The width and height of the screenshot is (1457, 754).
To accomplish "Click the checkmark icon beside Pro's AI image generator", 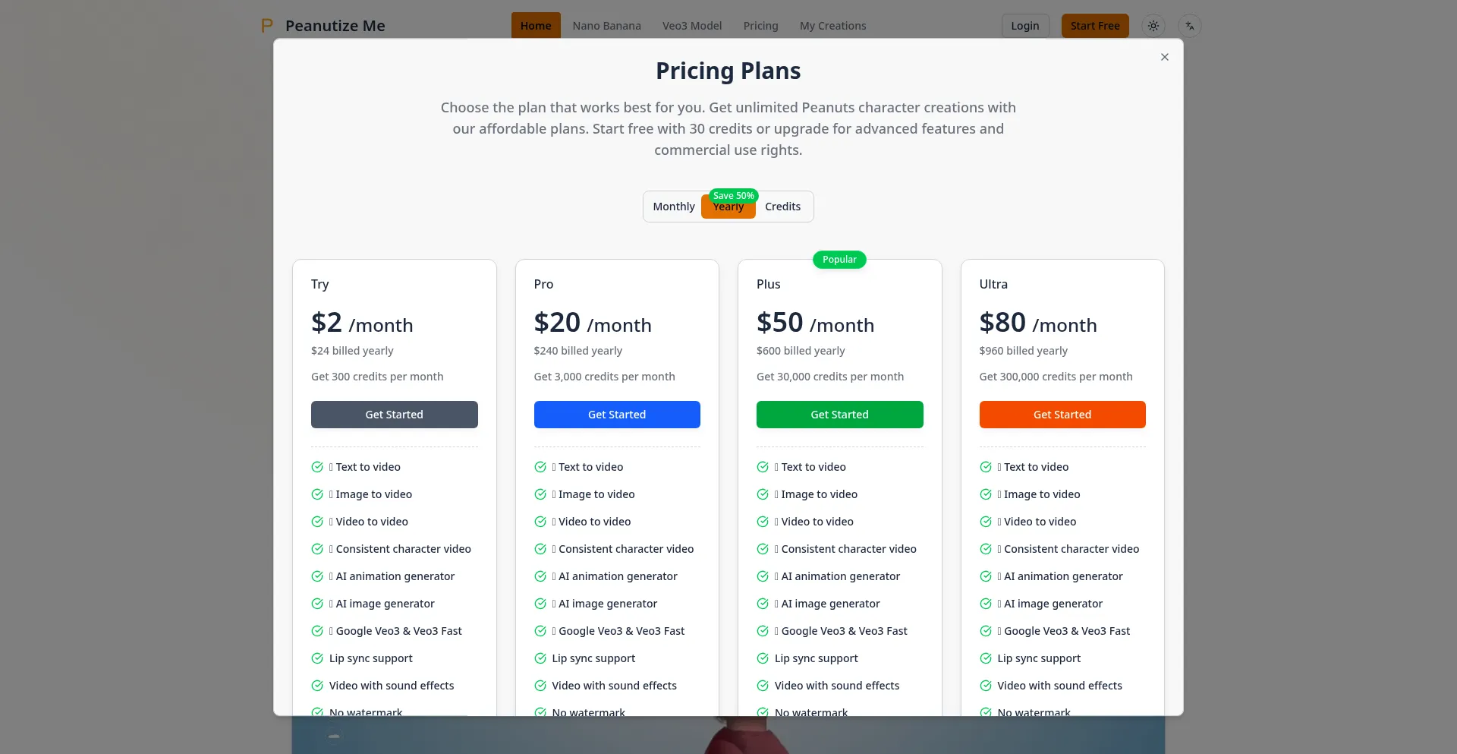I will [540, 604].
